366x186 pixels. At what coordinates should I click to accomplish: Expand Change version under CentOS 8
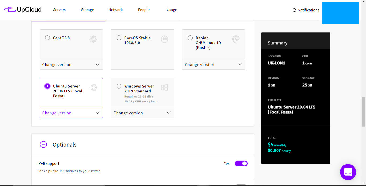pyautogui.click(x=71, y=64)
